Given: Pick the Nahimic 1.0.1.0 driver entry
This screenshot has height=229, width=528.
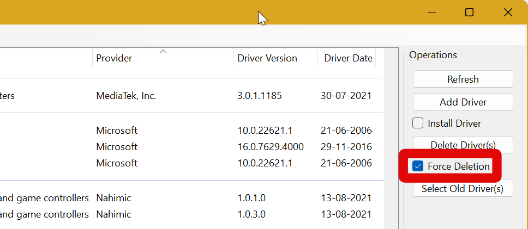Looking at the screenshot, I should (251, 197).
